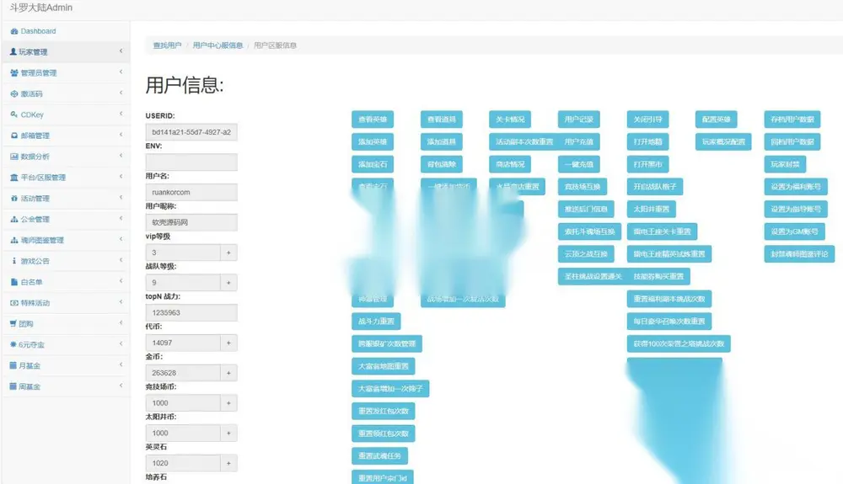Click the 玩家管理 person icon
The width and height of the screenshot is (843, 484).
point(13,51)
